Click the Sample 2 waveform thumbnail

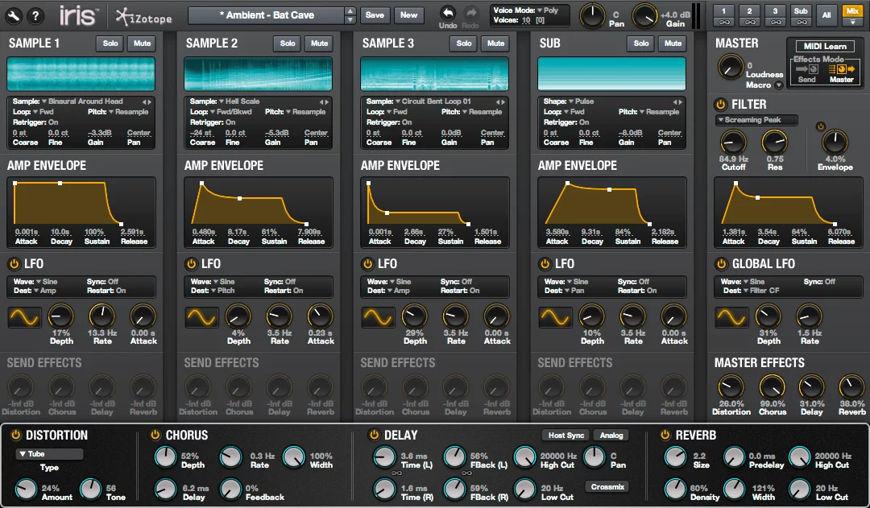(x=258, y=72)
